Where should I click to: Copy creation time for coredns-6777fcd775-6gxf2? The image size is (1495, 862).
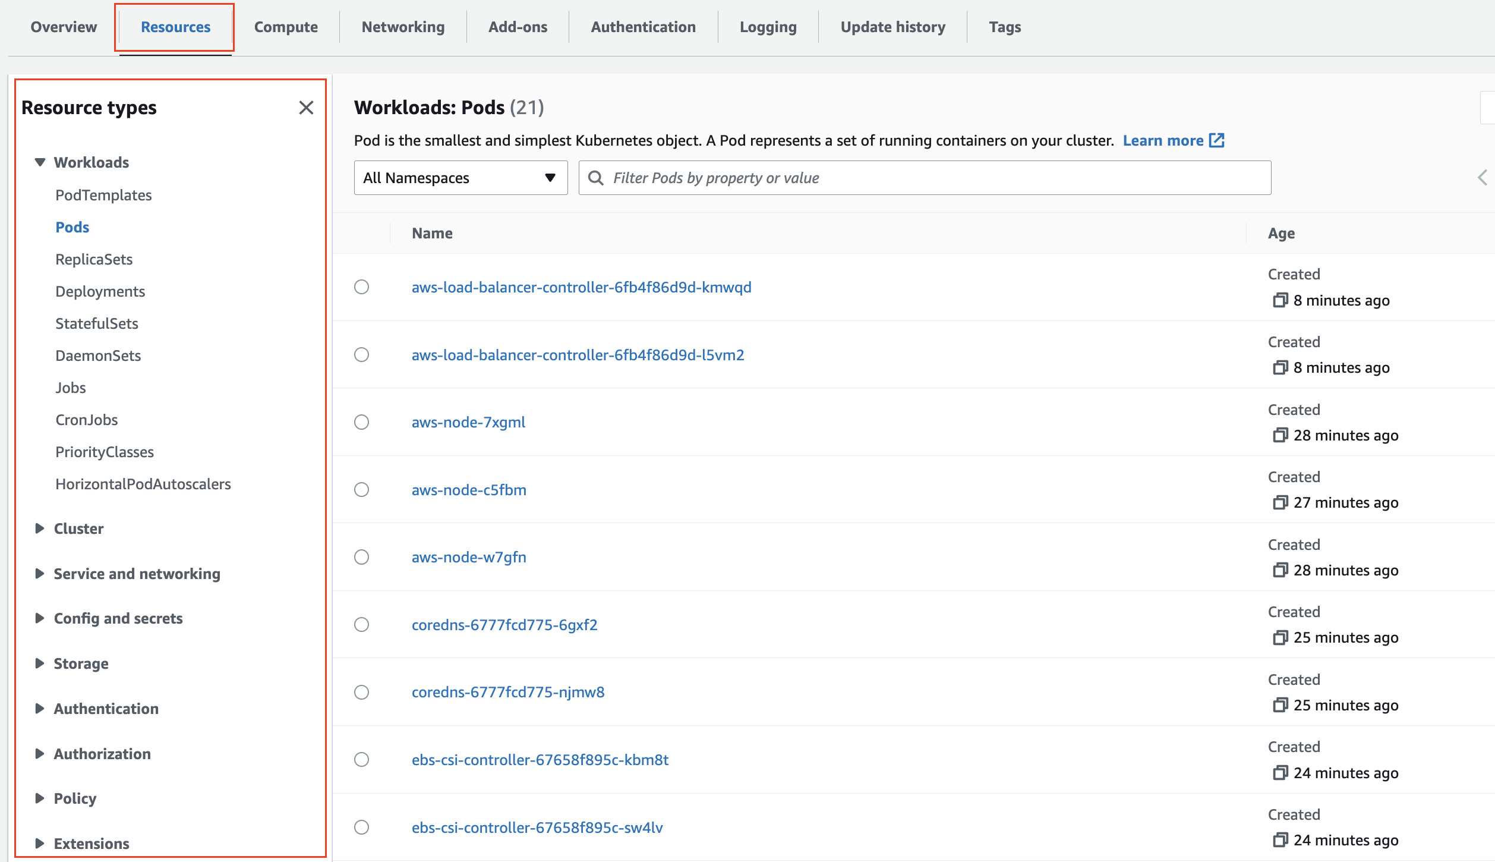[1280, 637]
